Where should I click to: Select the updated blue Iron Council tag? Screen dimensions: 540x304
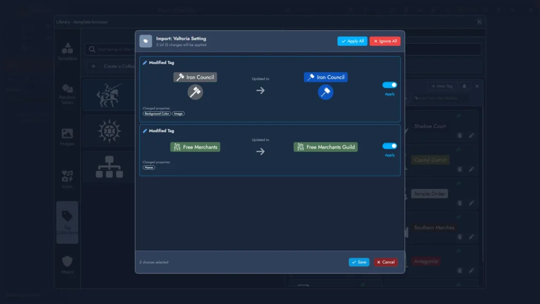(x=325, y=77)
